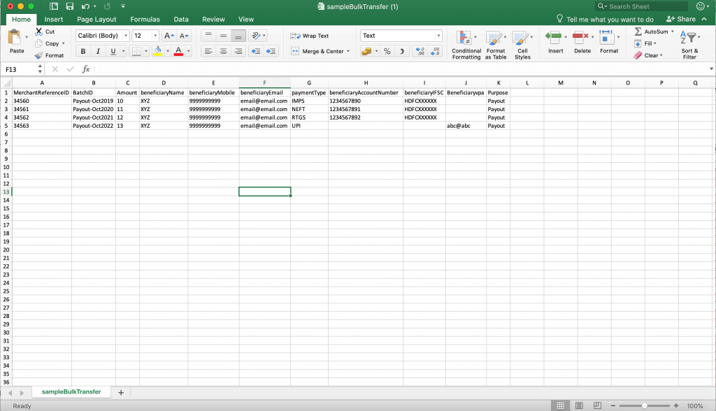
Task: Toggle middle align
Action: pos(223,36)
